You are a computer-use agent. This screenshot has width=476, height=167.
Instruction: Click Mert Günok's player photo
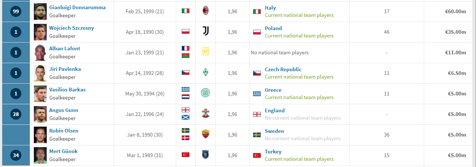(40, 155)
